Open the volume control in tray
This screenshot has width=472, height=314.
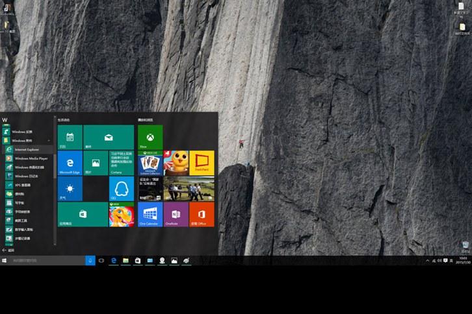pos(439,261)
